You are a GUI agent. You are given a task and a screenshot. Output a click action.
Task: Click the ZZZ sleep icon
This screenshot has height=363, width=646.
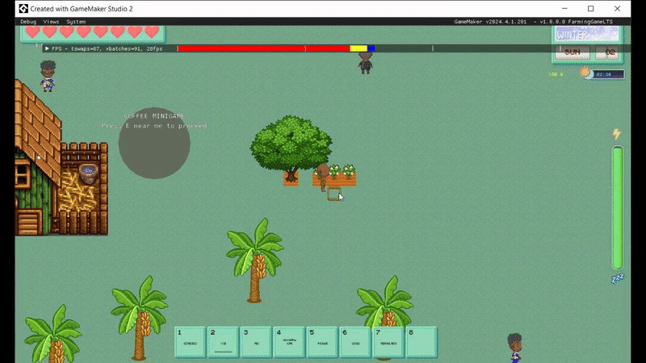click(x=618, y=278)
